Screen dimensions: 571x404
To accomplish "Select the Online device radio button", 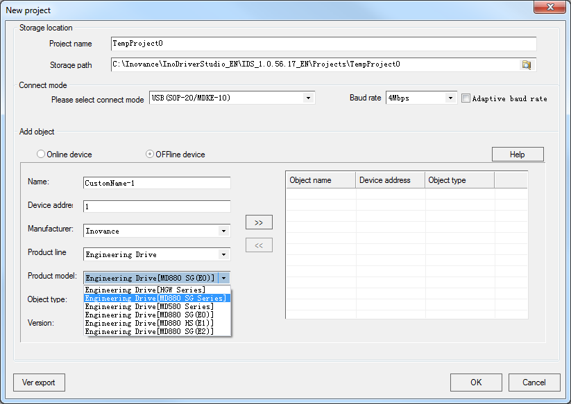I will (x=42, y=155).
